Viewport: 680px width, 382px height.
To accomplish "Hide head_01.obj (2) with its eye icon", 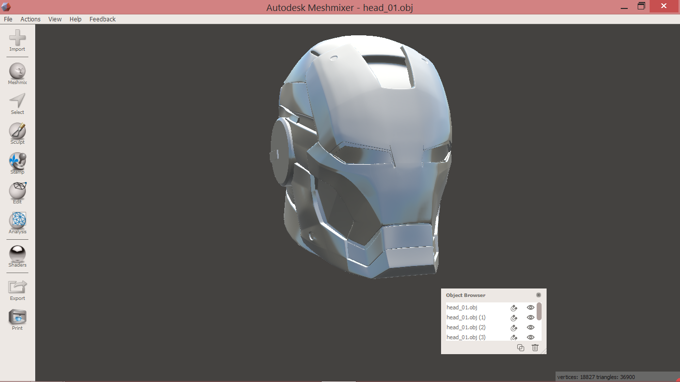I will click(530, 327).
